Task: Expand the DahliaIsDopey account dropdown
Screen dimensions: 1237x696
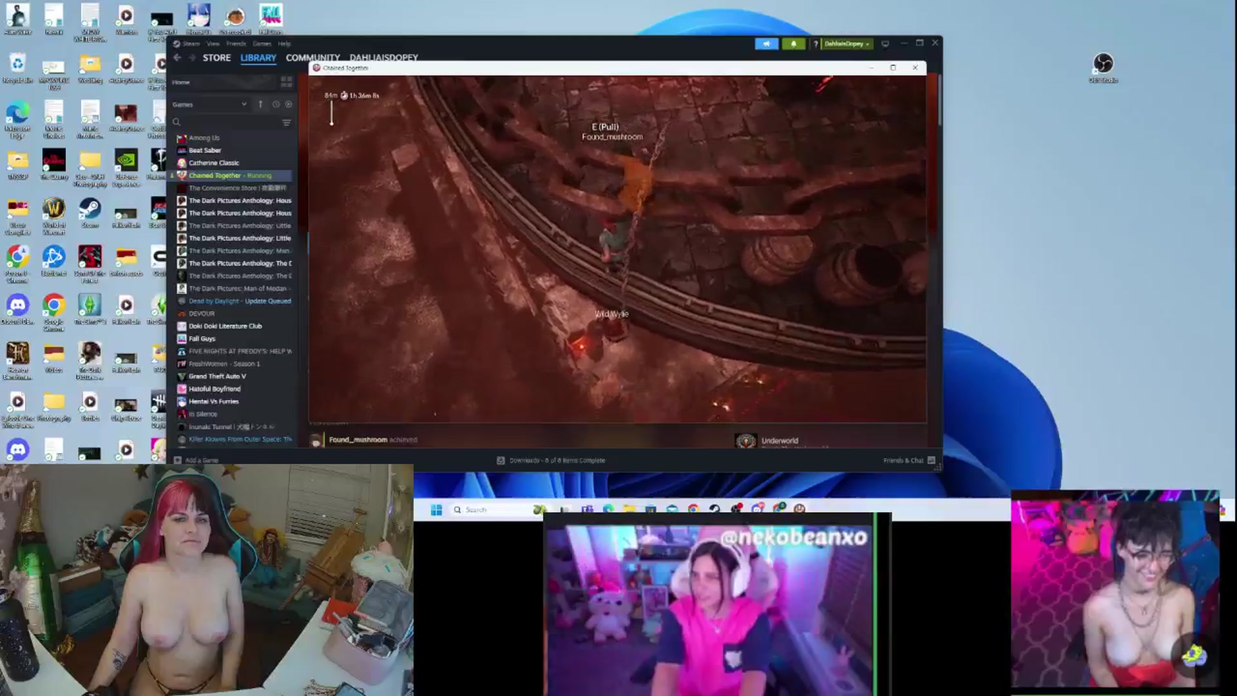Action: [847, 44]
